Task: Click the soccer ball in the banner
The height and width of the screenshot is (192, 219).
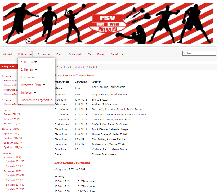Action: (x=28, y=41)
